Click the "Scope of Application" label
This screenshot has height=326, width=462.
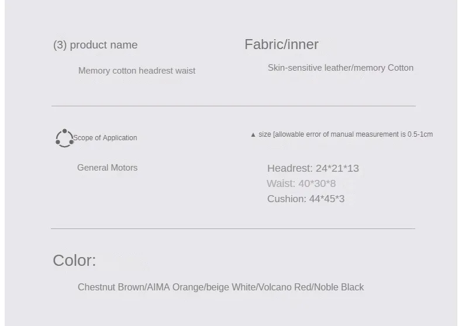point(105,138)
